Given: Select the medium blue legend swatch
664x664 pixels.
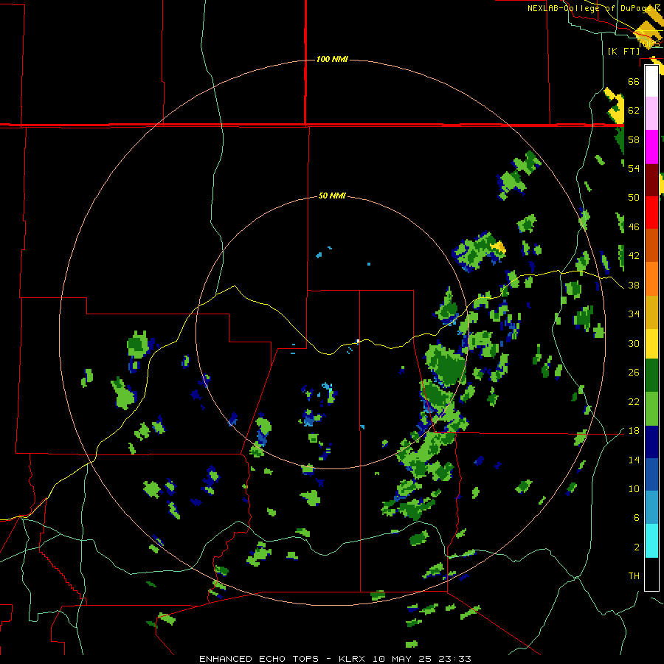Looking at the screenshot, I should [651, 474].
